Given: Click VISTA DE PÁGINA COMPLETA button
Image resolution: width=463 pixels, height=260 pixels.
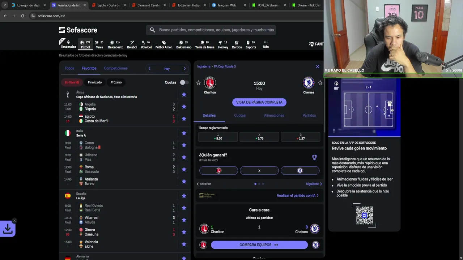Looking at the screenshot, I should pos(259,102).
